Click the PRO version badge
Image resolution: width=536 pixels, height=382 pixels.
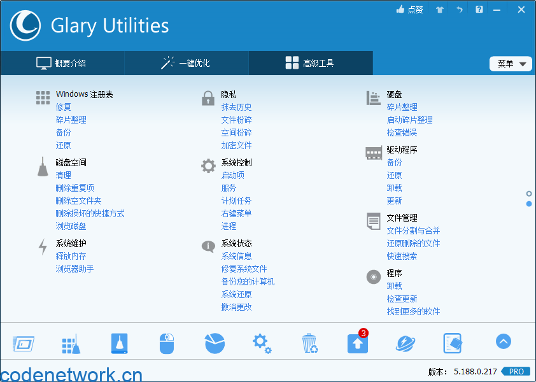pos(516,371)
